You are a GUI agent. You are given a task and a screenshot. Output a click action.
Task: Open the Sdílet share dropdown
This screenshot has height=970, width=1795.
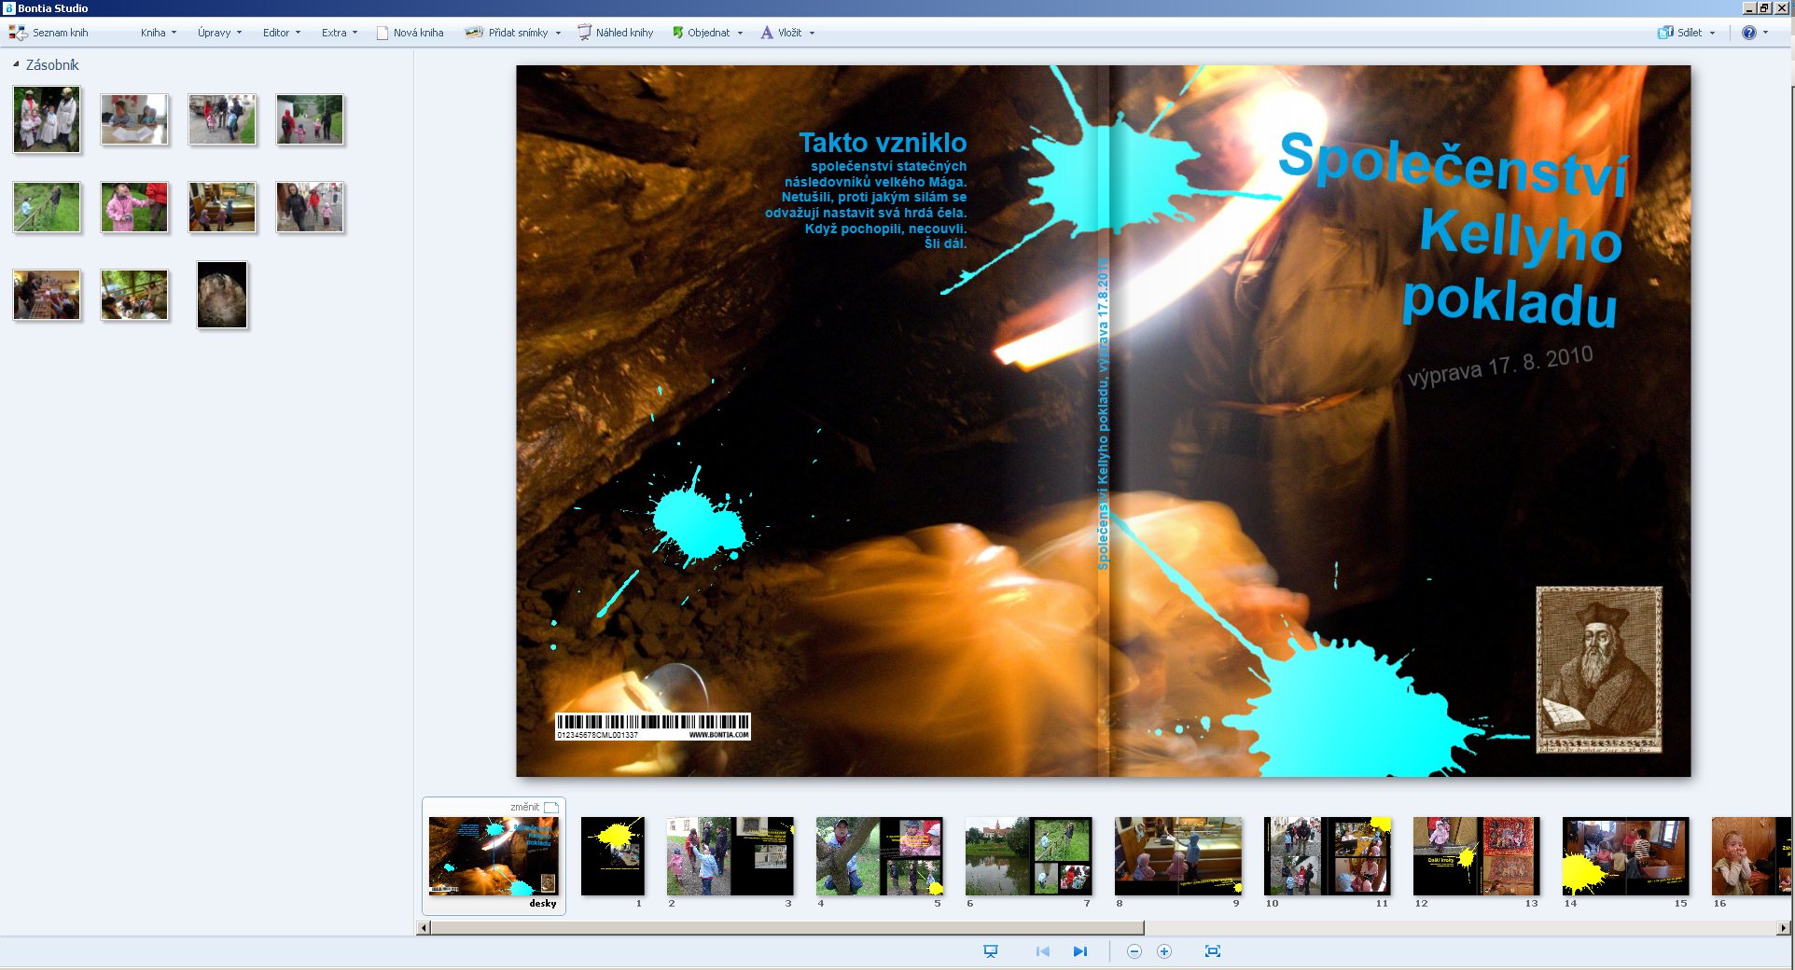[1687, 33]
